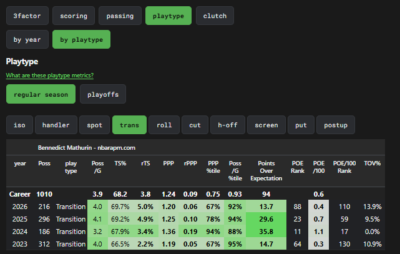Select the spot playtype filter

click(94, 125)
